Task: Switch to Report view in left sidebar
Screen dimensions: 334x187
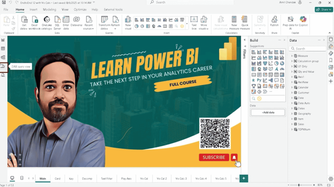Action: click(3, 40)
